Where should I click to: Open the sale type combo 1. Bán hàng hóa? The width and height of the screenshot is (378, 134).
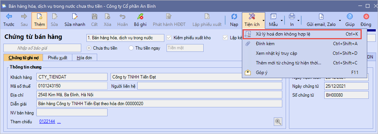pyautogui.click(x=125, y=38)
